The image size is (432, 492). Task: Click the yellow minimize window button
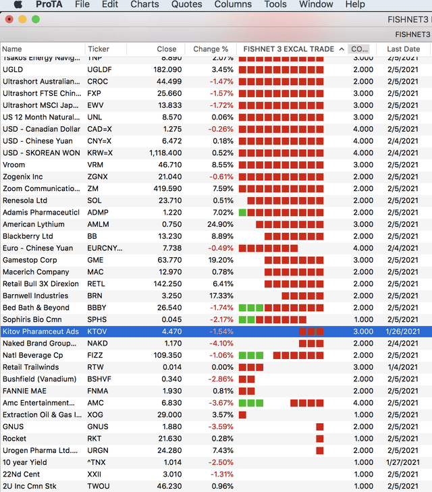tap(22, 20)
